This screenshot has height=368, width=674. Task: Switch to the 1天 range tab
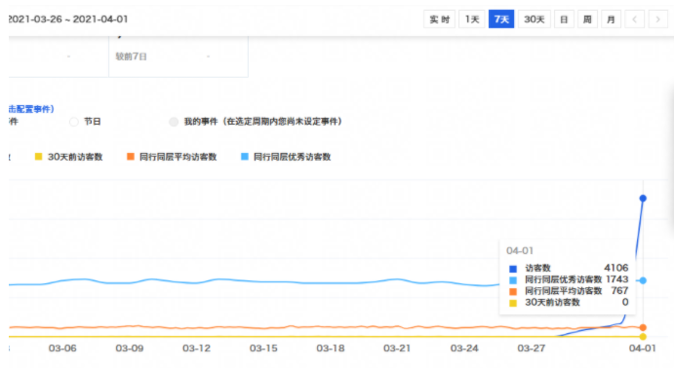[472, 19]
